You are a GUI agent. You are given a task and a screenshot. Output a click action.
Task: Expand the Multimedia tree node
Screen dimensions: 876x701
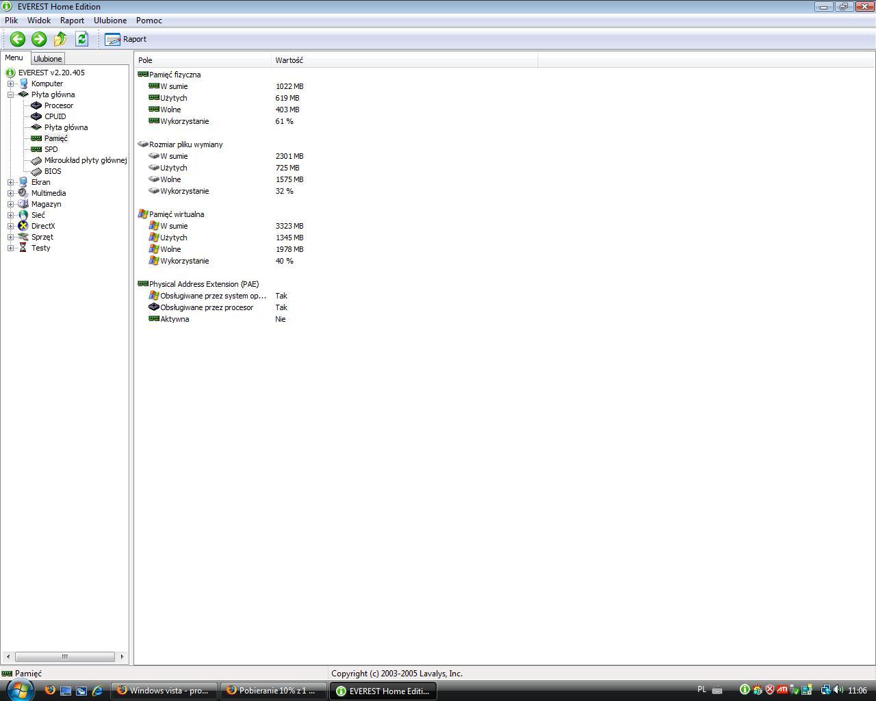click(x=10, y=193)
